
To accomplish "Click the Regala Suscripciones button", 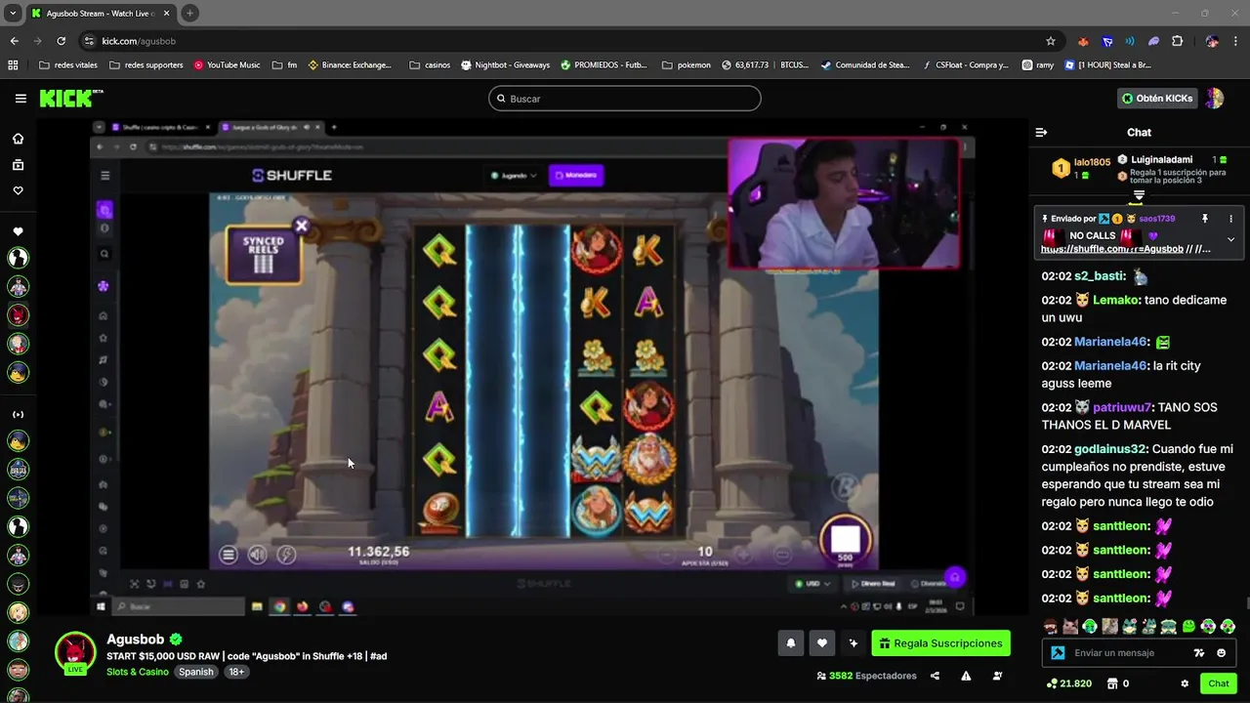I will pos(940,643).
